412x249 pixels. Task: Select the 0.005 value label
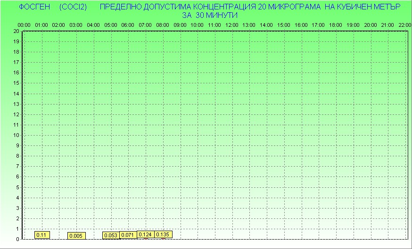tap(76, 236)
